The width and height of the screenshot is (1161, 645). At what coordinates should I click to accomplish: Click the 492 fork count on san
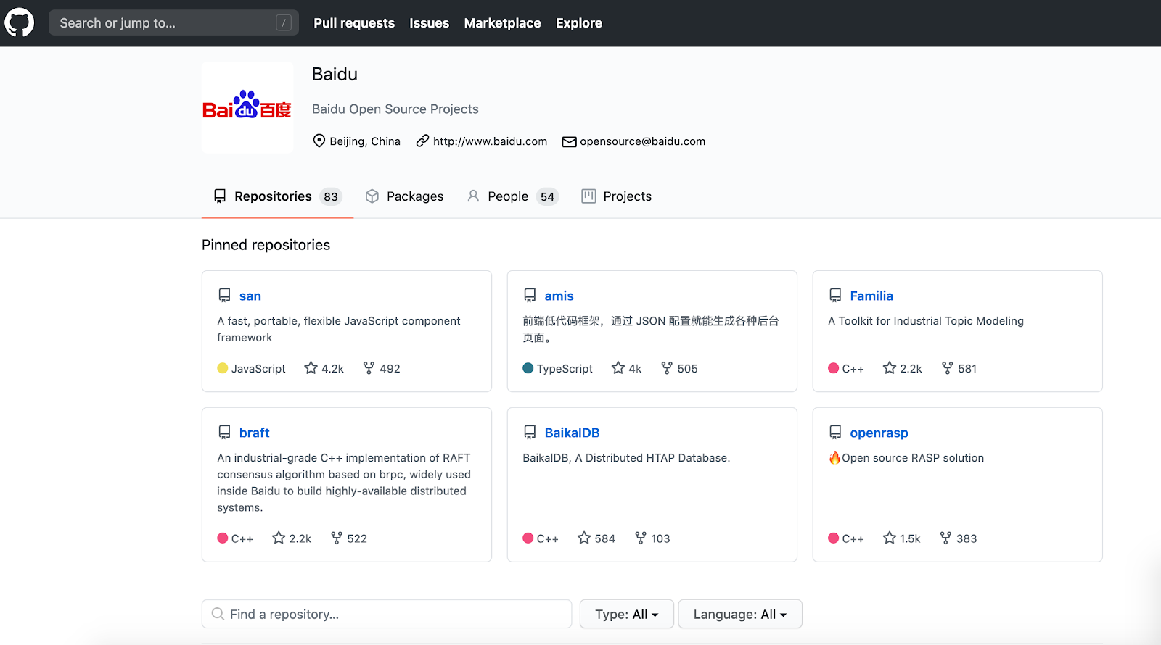click(x=390, y=368)
